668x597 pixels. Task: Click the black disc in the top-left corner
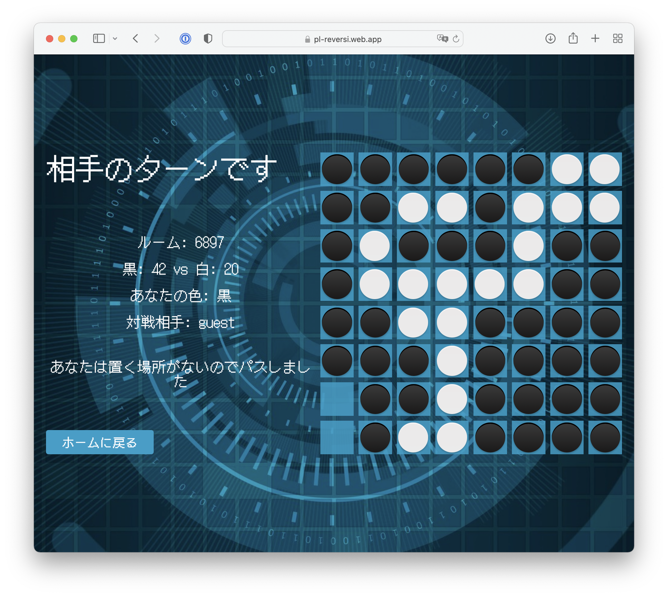(x=337, y=169)
